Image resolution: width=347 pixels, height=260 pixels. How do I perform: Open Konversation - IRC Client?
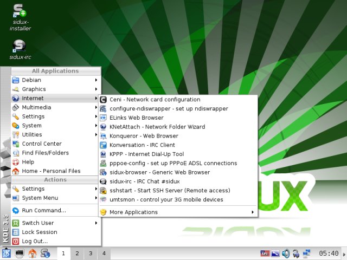pyautogui.click(x=142, y=145)
